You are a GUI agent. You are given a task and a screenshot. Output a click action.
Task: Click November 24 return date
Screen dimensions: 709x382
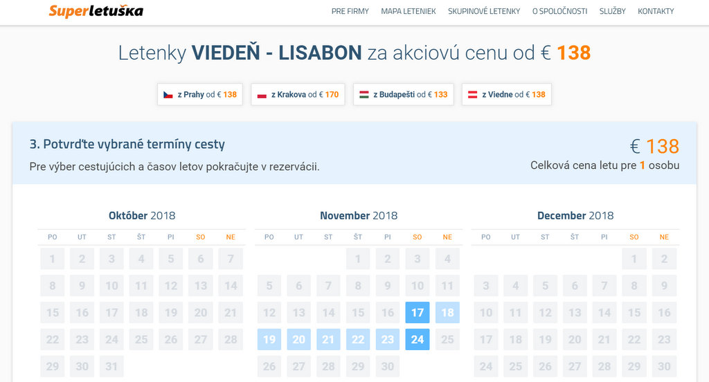pos(418,340)
